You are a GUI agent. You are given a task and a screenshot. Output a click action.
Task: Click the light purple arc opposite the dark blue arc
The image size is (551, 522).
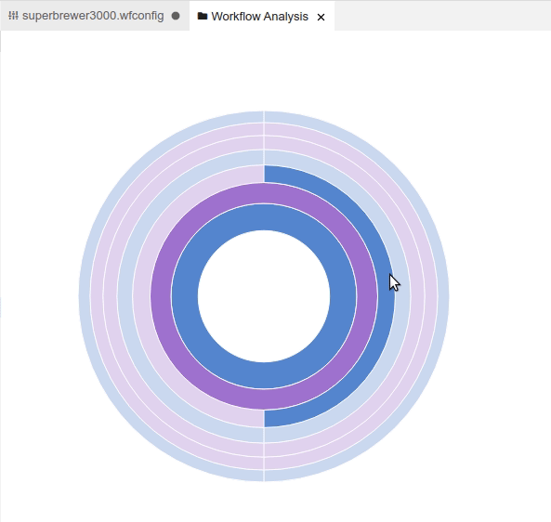click(x=142, y=296)
